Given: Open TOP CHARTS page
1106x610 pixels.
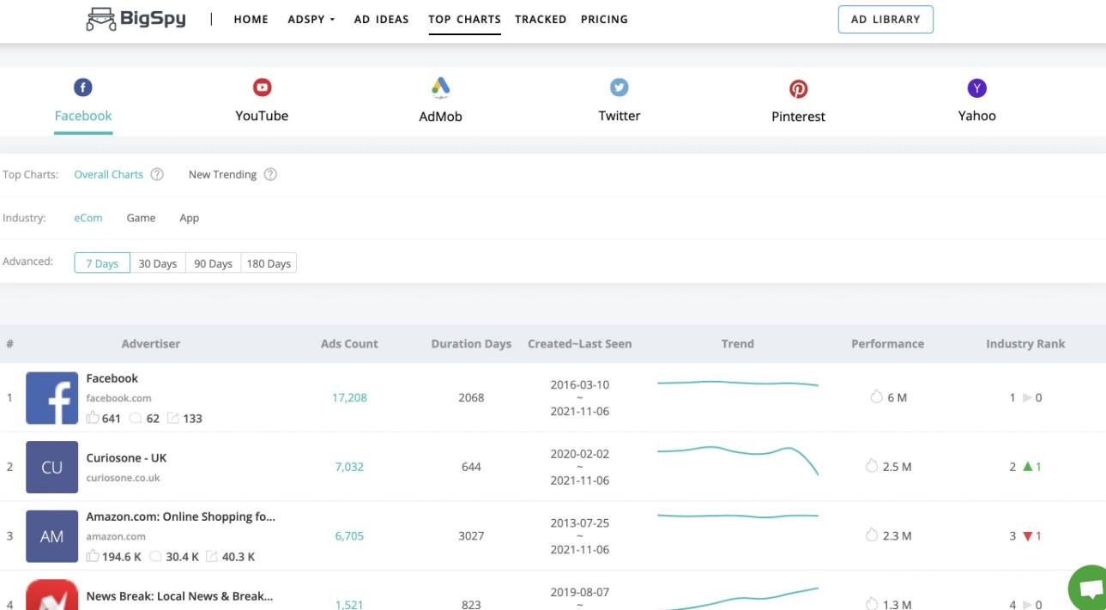Looking at the screenshot, I should point(464,19).
